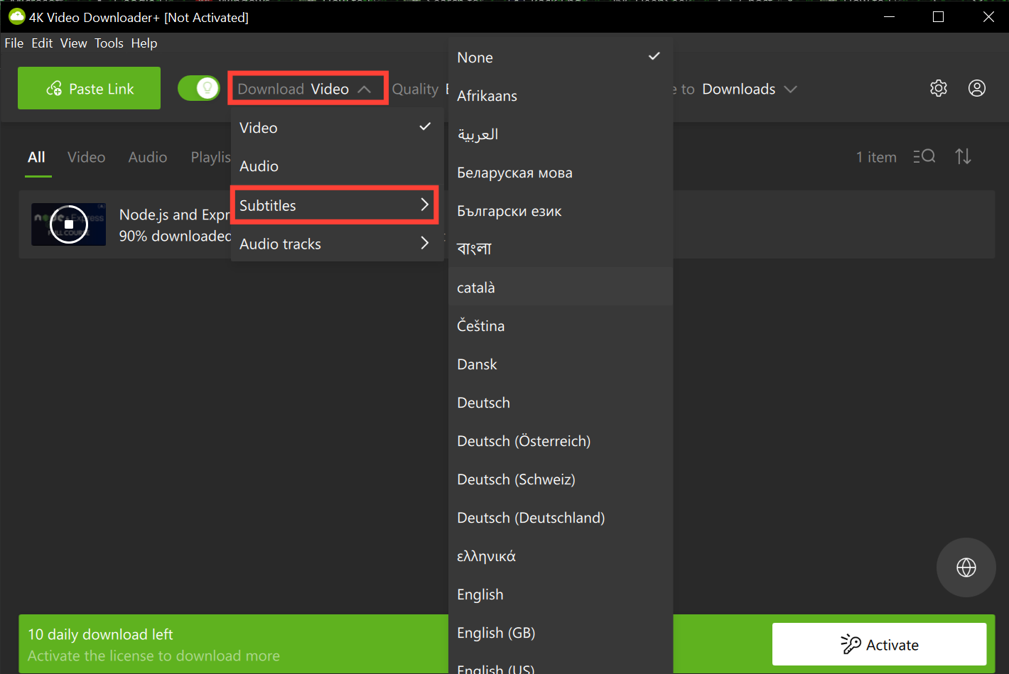Expand the Audio tracks submenu

coord(335,244)
